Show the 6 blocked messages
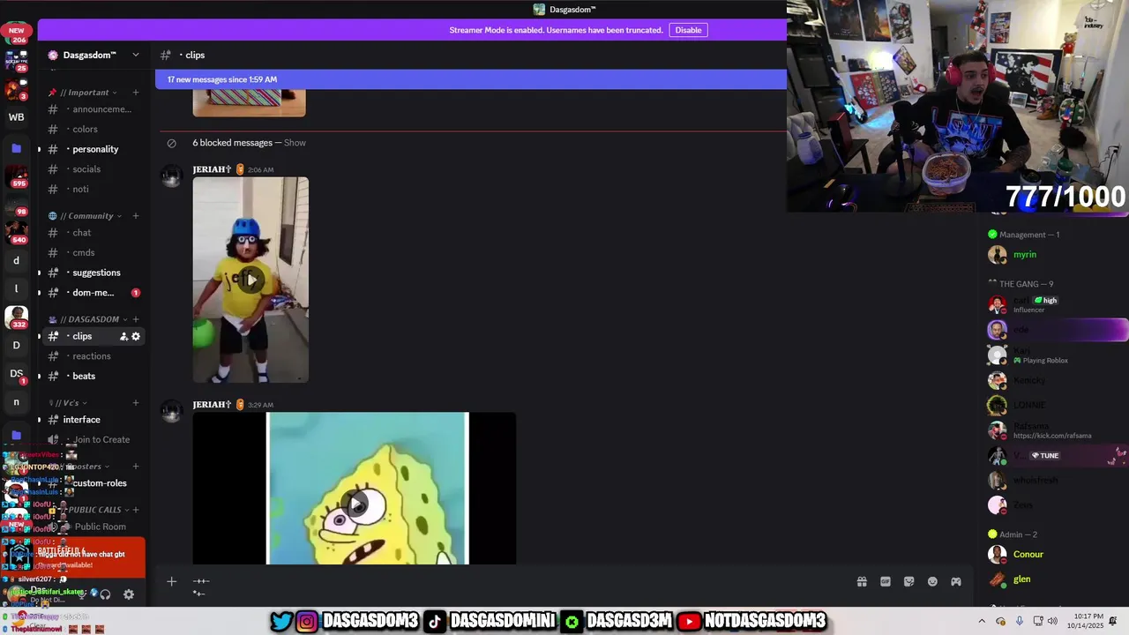The height and width of the screenshot is (635, 1129). tap(295, 143)
